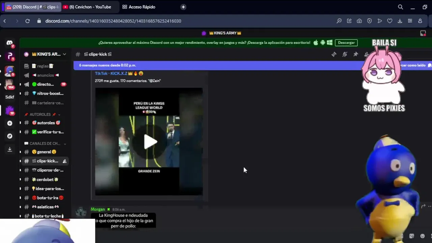Image resolution: width=432 pixels, height=243 pixels.
Task: Open pinned messages pin icon
Action: [355, 54]
